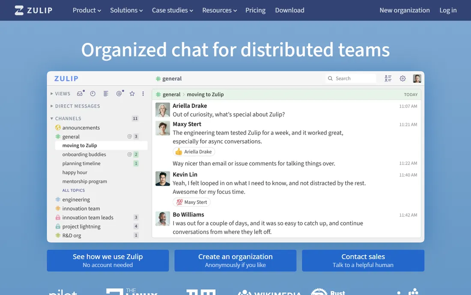This screenshot has height=295, width=471.
Task: Open the Product dropdown menu
Action: [x=87, y=10]
